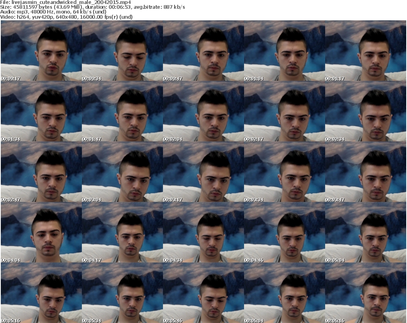Choose the frame marked 00:04:04
407x323 pixels.
pos(41,232)
